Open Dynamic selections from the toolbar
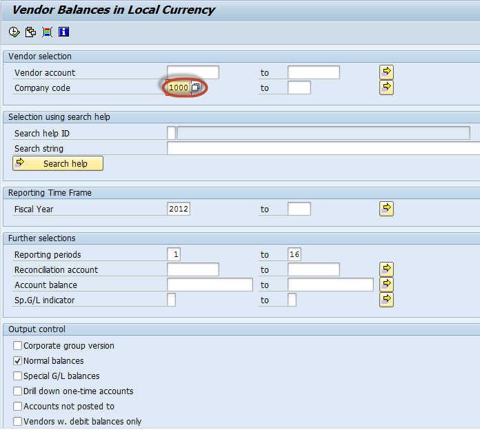Viewport: 480px width, 430px height. point(47,32)
